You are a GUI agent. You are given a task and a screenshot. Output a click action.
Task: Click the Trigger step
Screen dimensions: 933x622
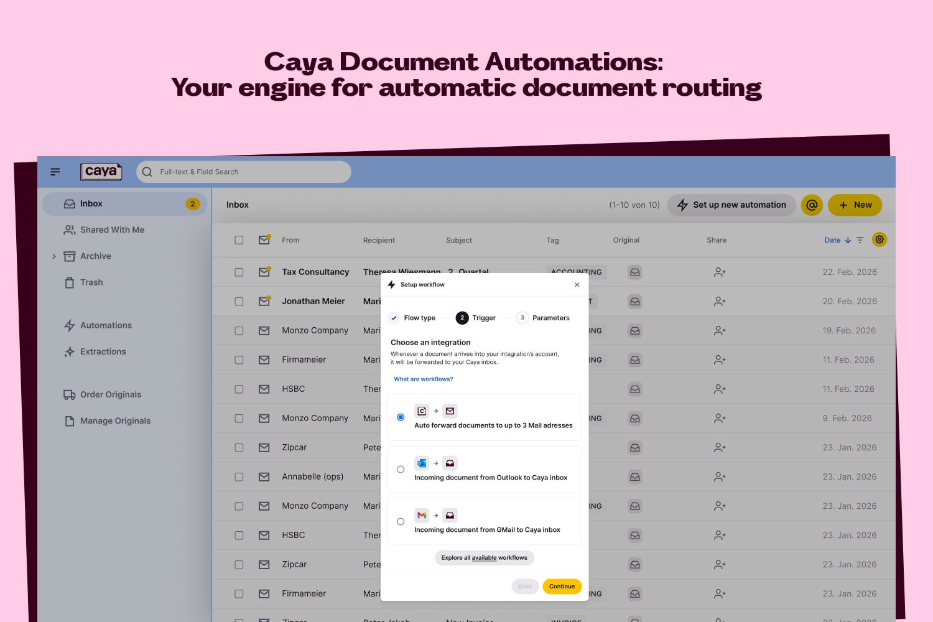(476, 318)
